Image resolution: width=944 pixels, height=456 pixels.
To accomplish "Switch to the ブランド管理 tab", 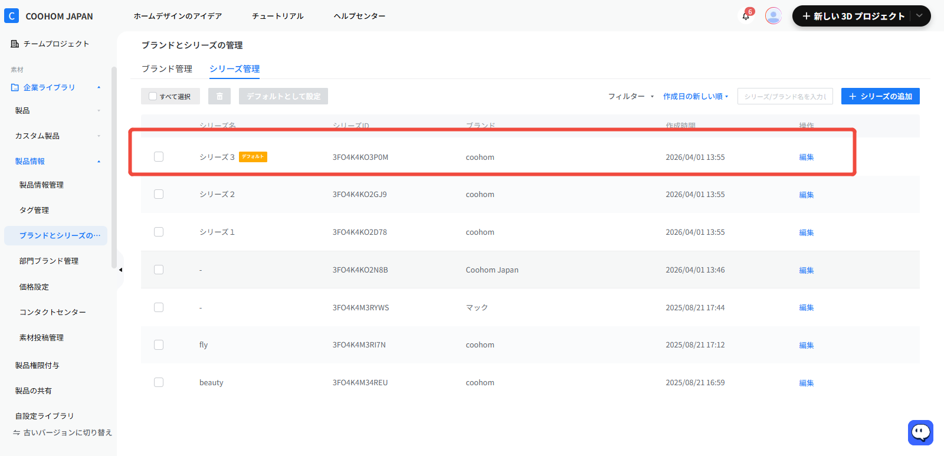I will [x=167, y=69].
